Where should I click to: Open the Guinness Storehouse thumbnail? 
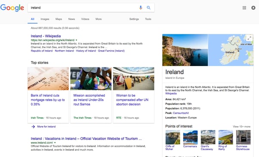pos(243,137)
